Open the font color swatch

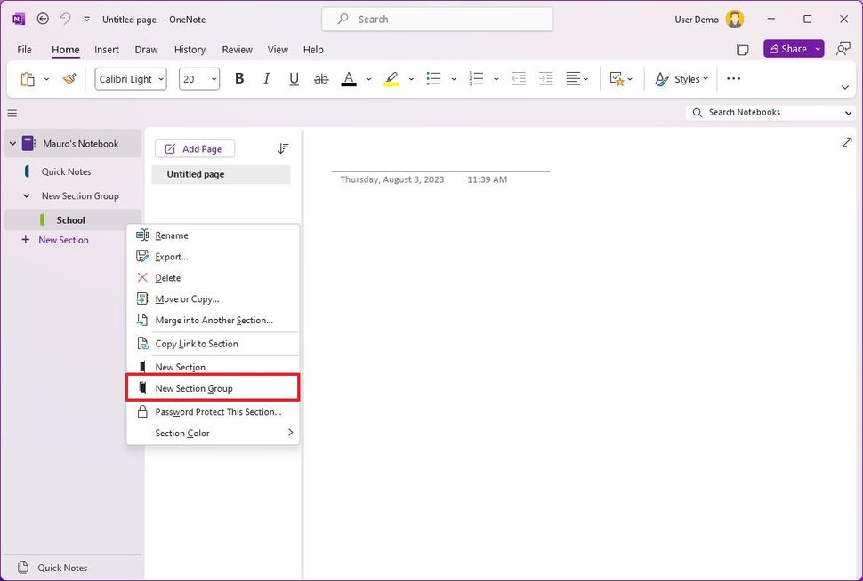(349, 78)
